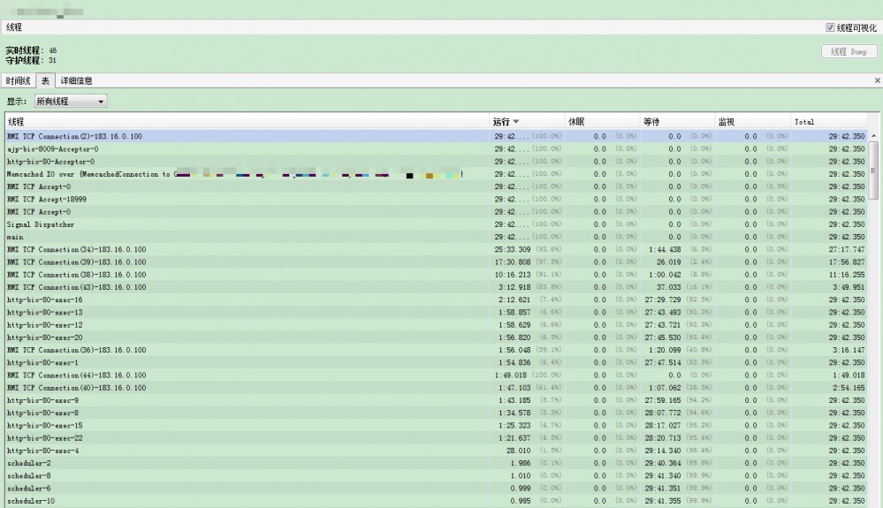Select the RMI TCP Accept-18999 row
The height and width of the screenshot is (508, 883).
(x=437, y=199)
